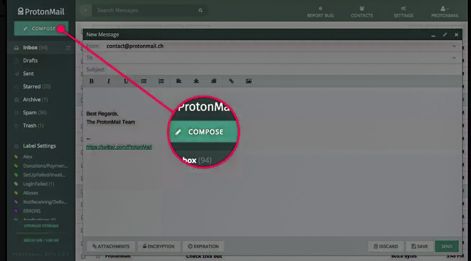Click the Encryption button
Viewport: 471px width, 261px height.
click(158, 246)
